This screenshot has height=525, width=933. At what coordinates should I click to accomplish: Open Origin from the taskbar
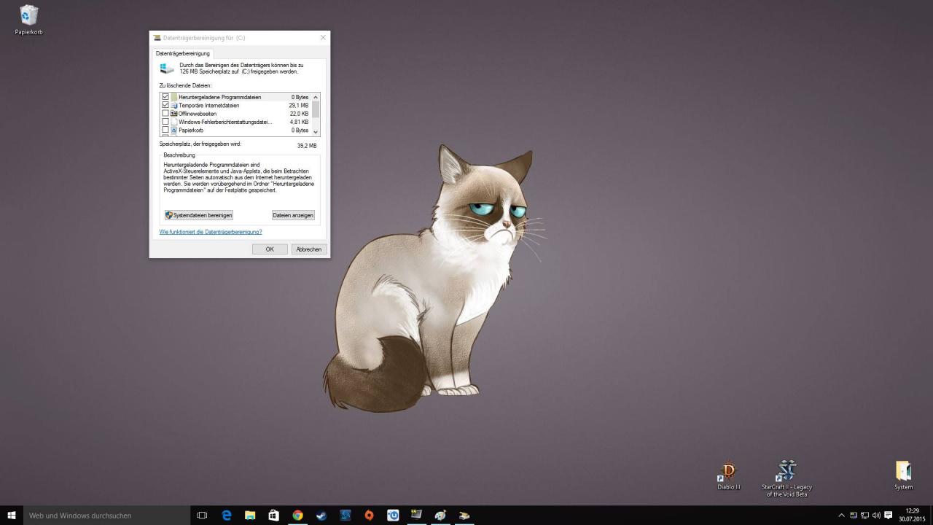[369, 515]
